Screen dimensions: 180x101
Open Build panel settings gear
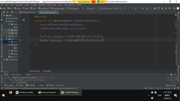click(x=171, y=74)
